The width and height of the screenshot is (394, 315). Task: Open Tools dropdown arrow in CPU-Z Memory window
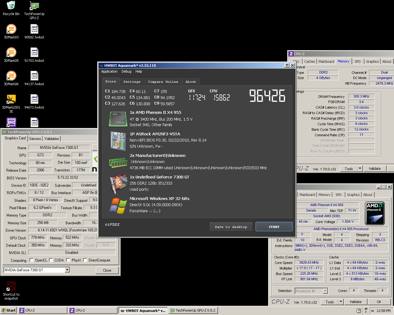coord(360,169)
